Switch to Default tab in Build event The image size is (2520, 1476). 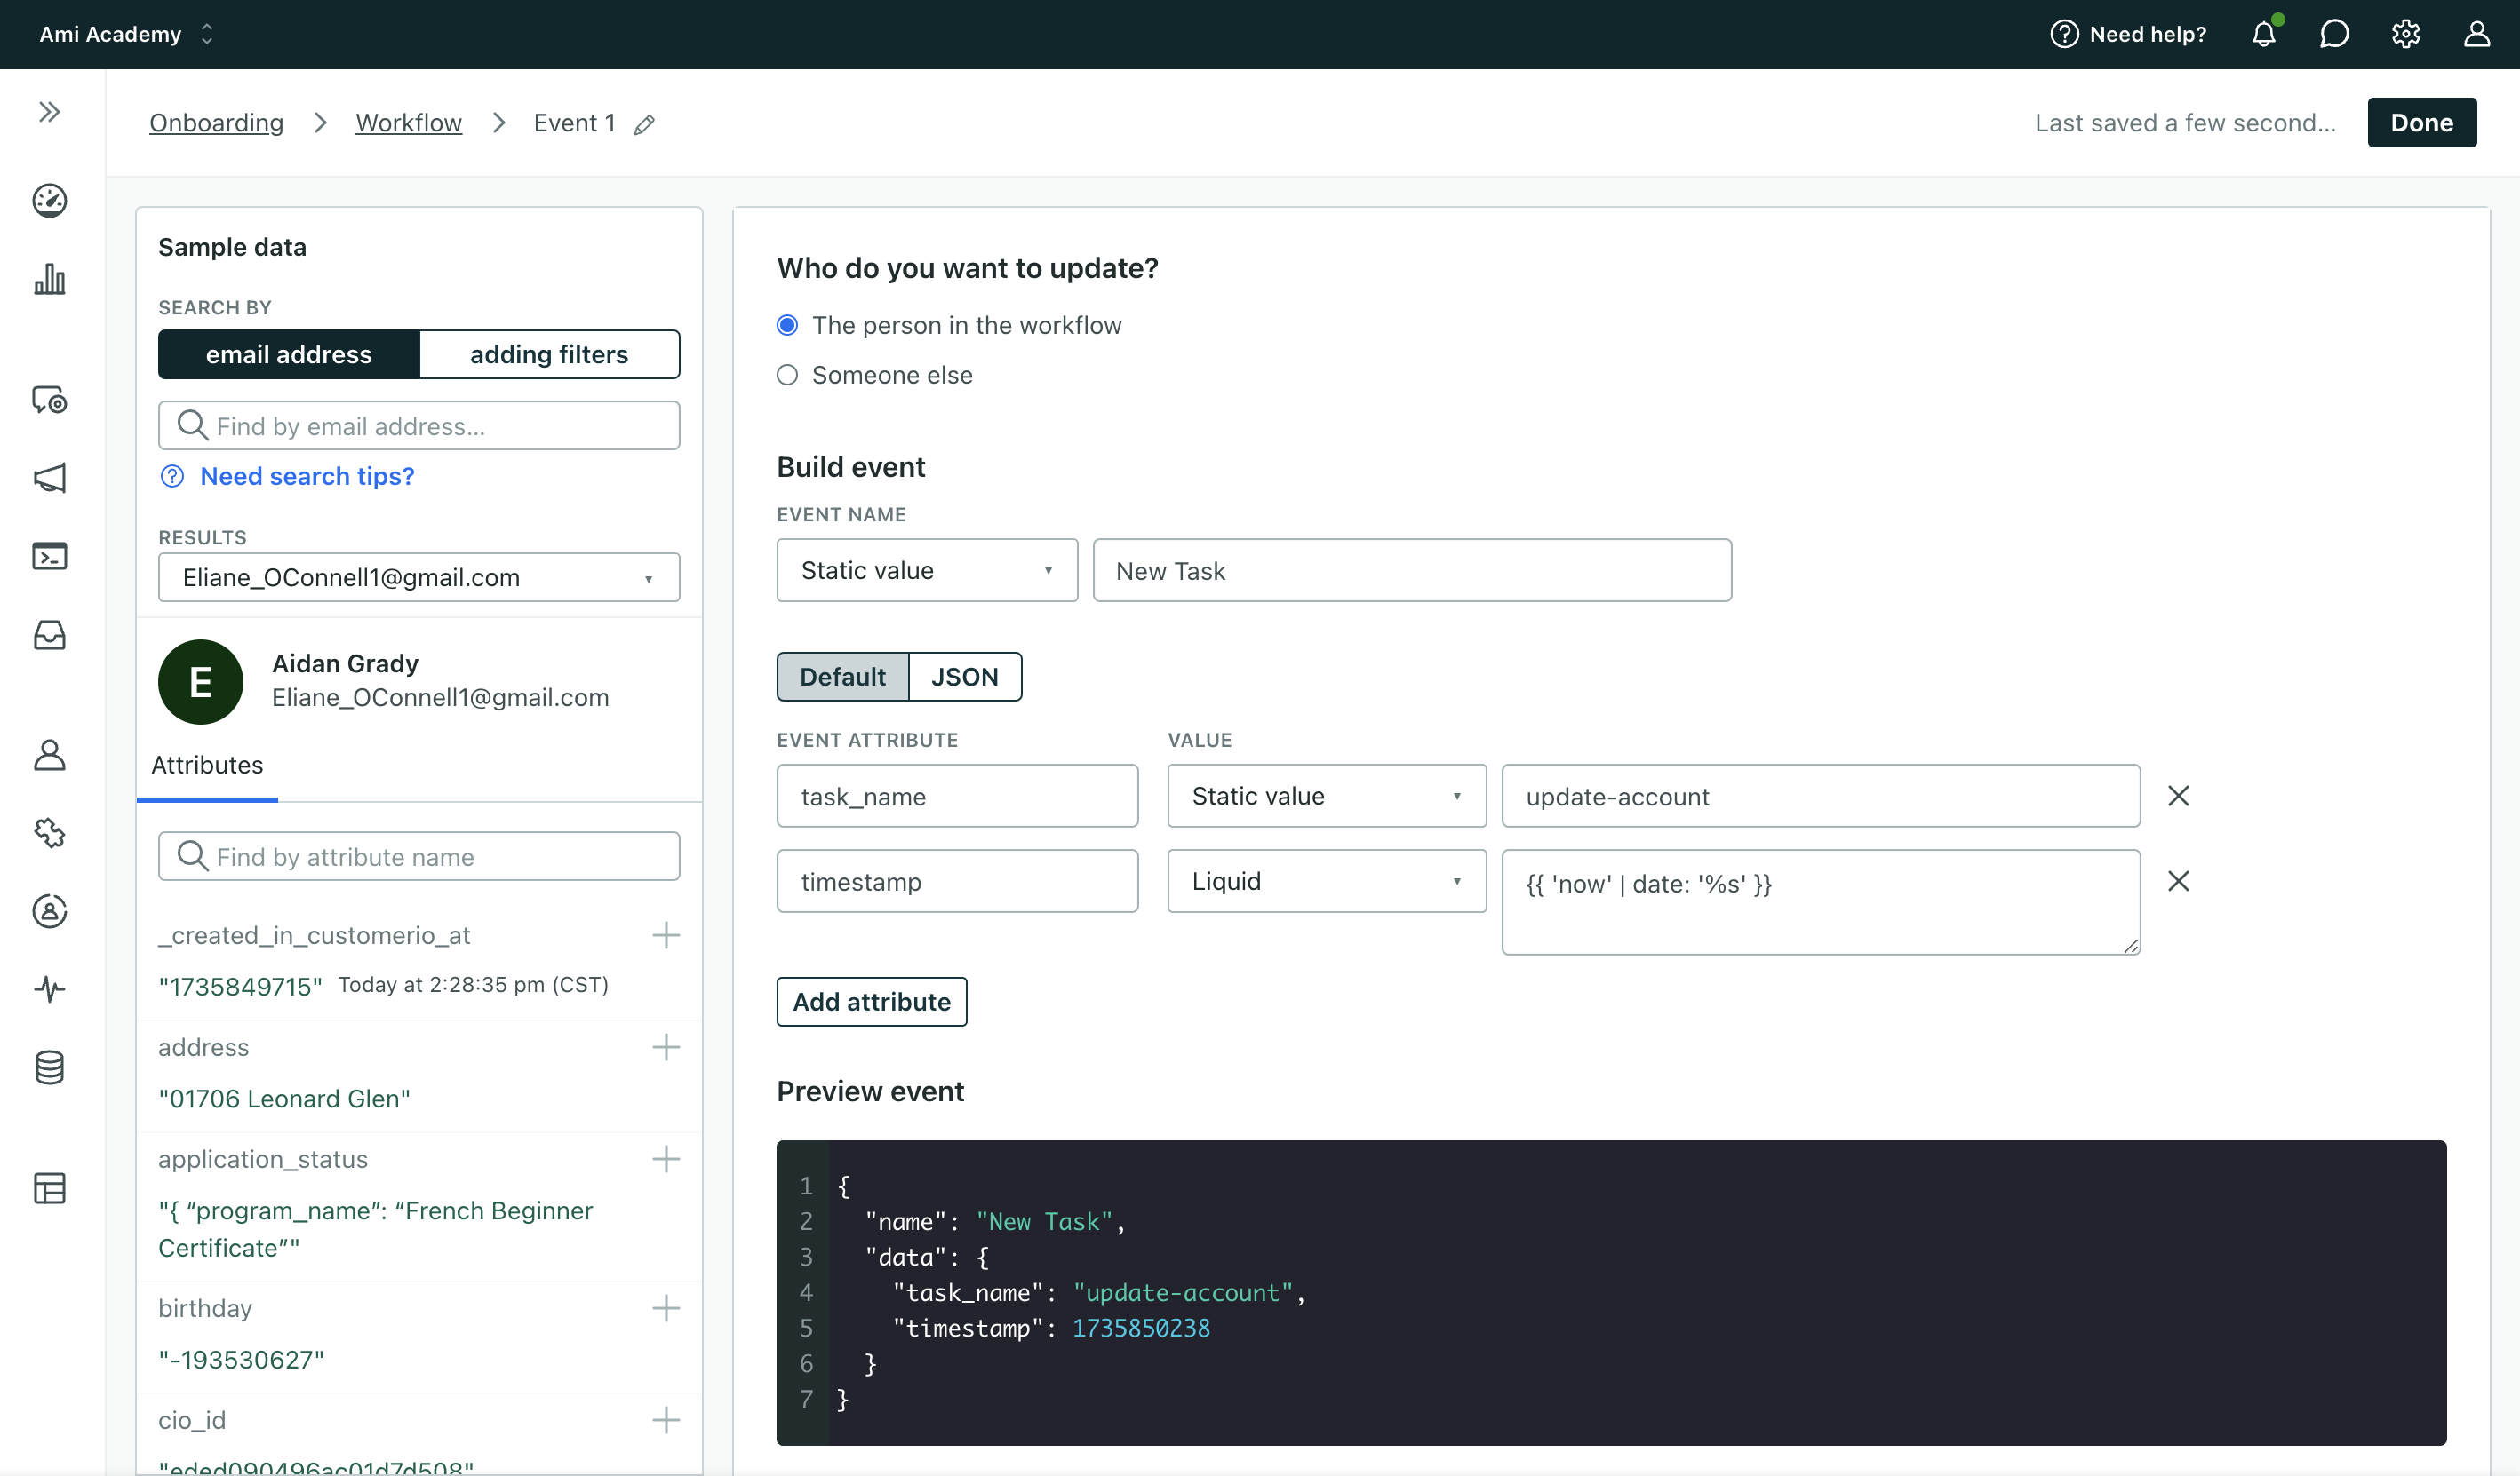[x=841, y=677]
